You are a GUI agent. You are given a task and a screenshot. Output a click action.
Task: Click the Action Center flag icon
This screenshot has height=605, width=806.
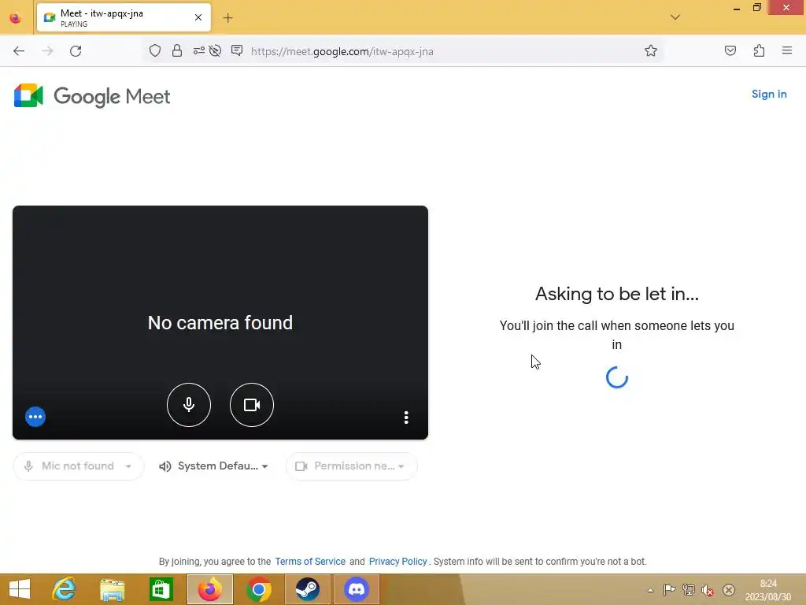669,589
